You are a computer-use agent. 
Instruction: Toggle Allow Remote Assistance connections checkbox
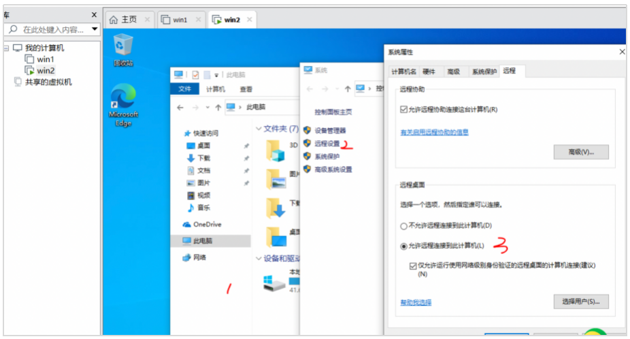coord(405,110)
